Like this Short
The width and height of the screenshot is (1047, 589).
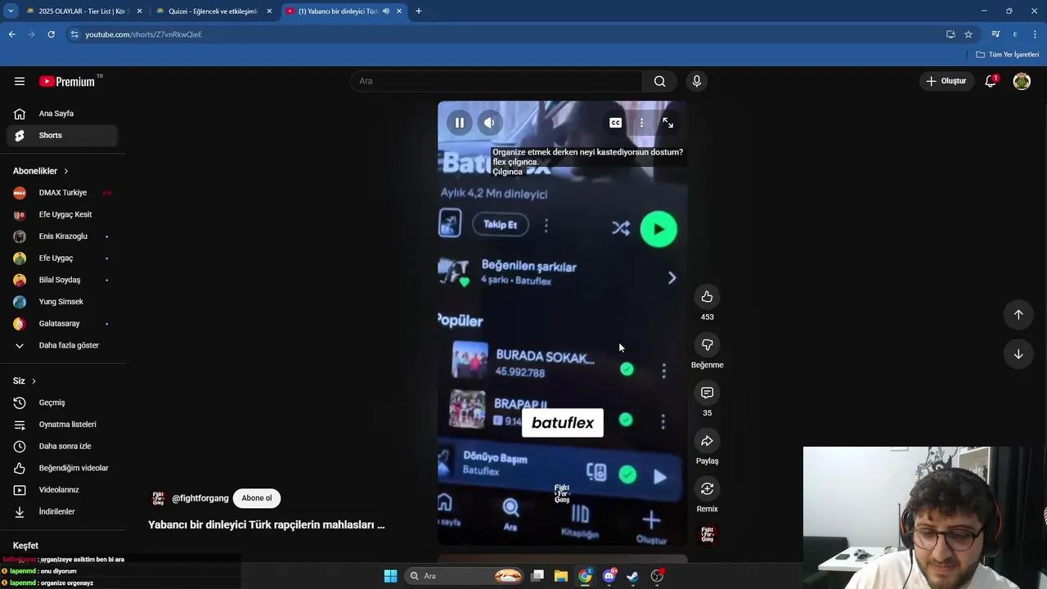[707, 297]
